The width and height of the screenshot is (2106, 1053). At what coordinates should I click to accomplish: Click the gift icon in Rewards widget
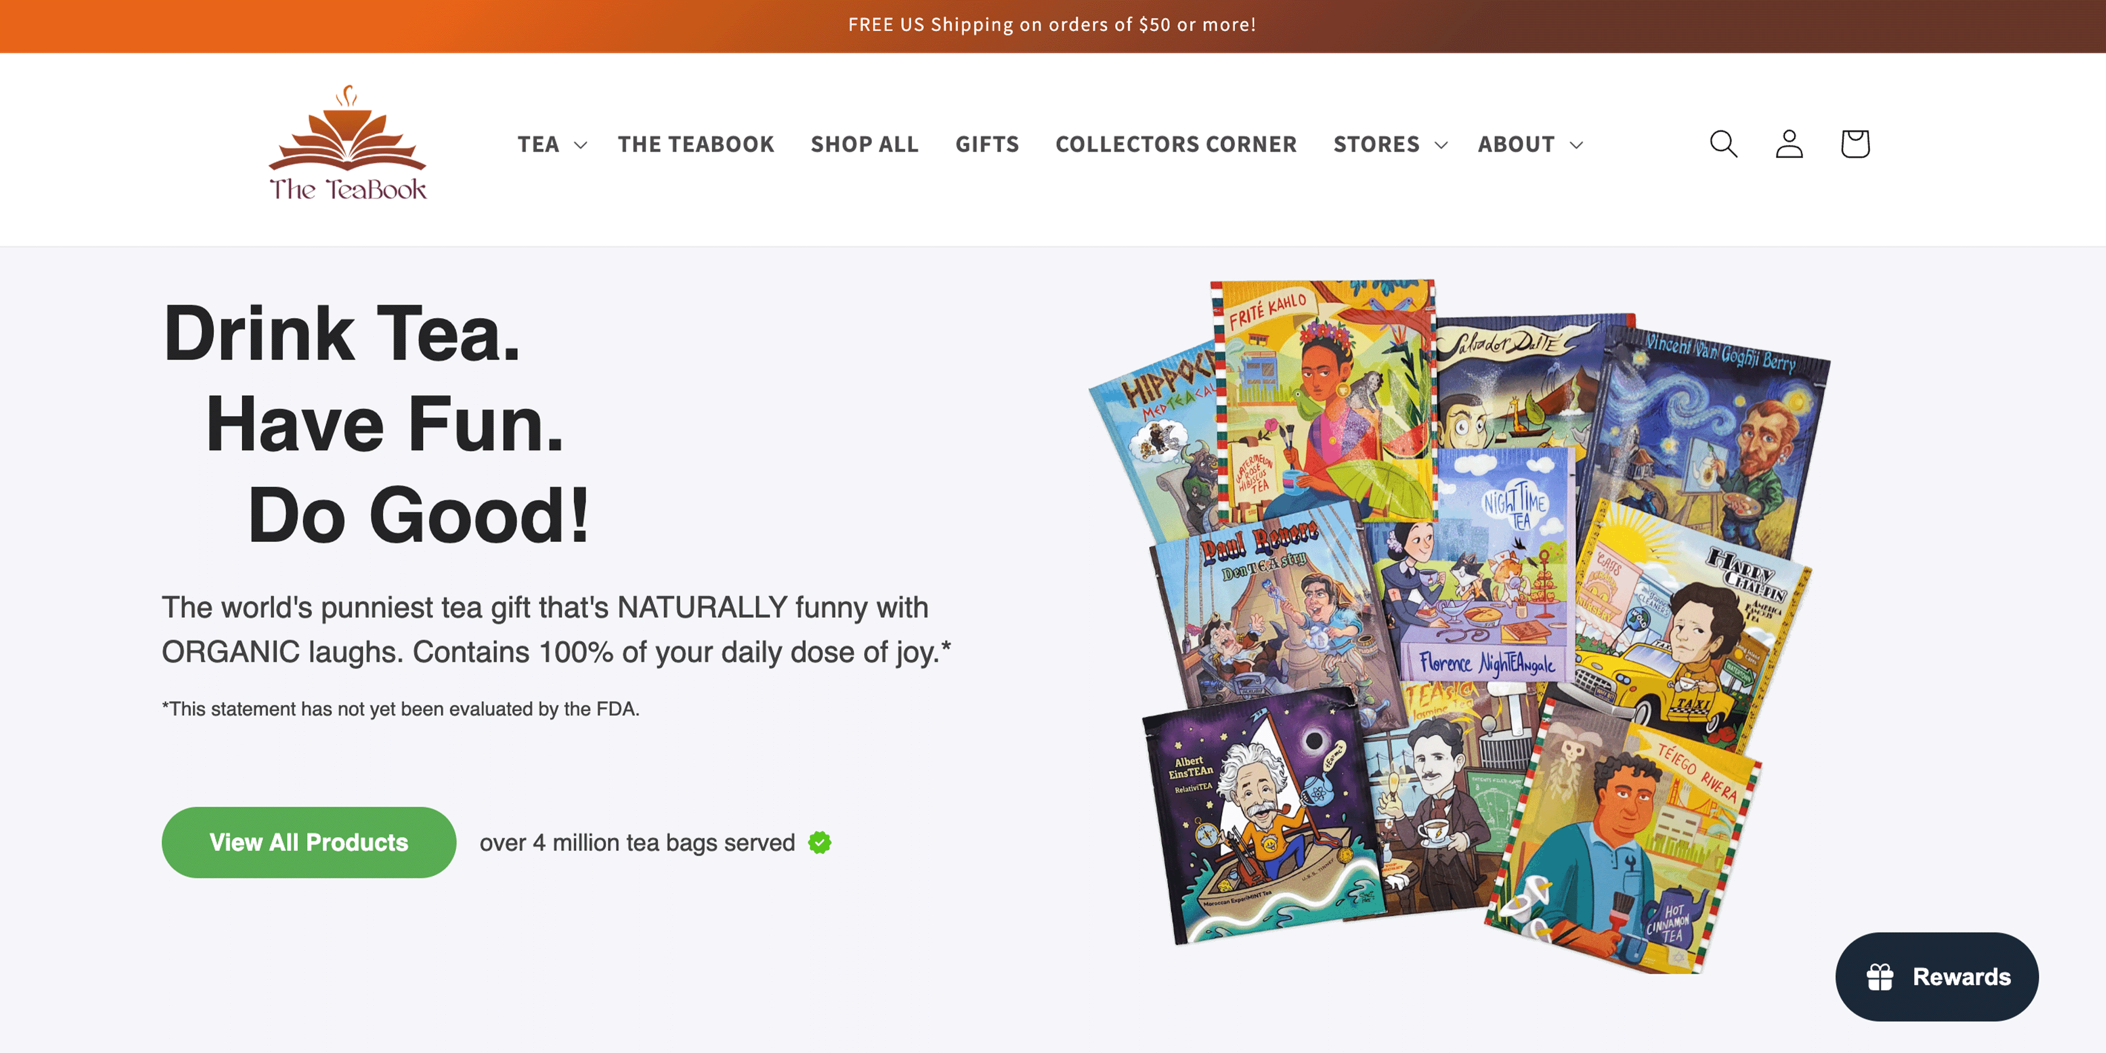pyautogui.click(x=1879, y=976)
